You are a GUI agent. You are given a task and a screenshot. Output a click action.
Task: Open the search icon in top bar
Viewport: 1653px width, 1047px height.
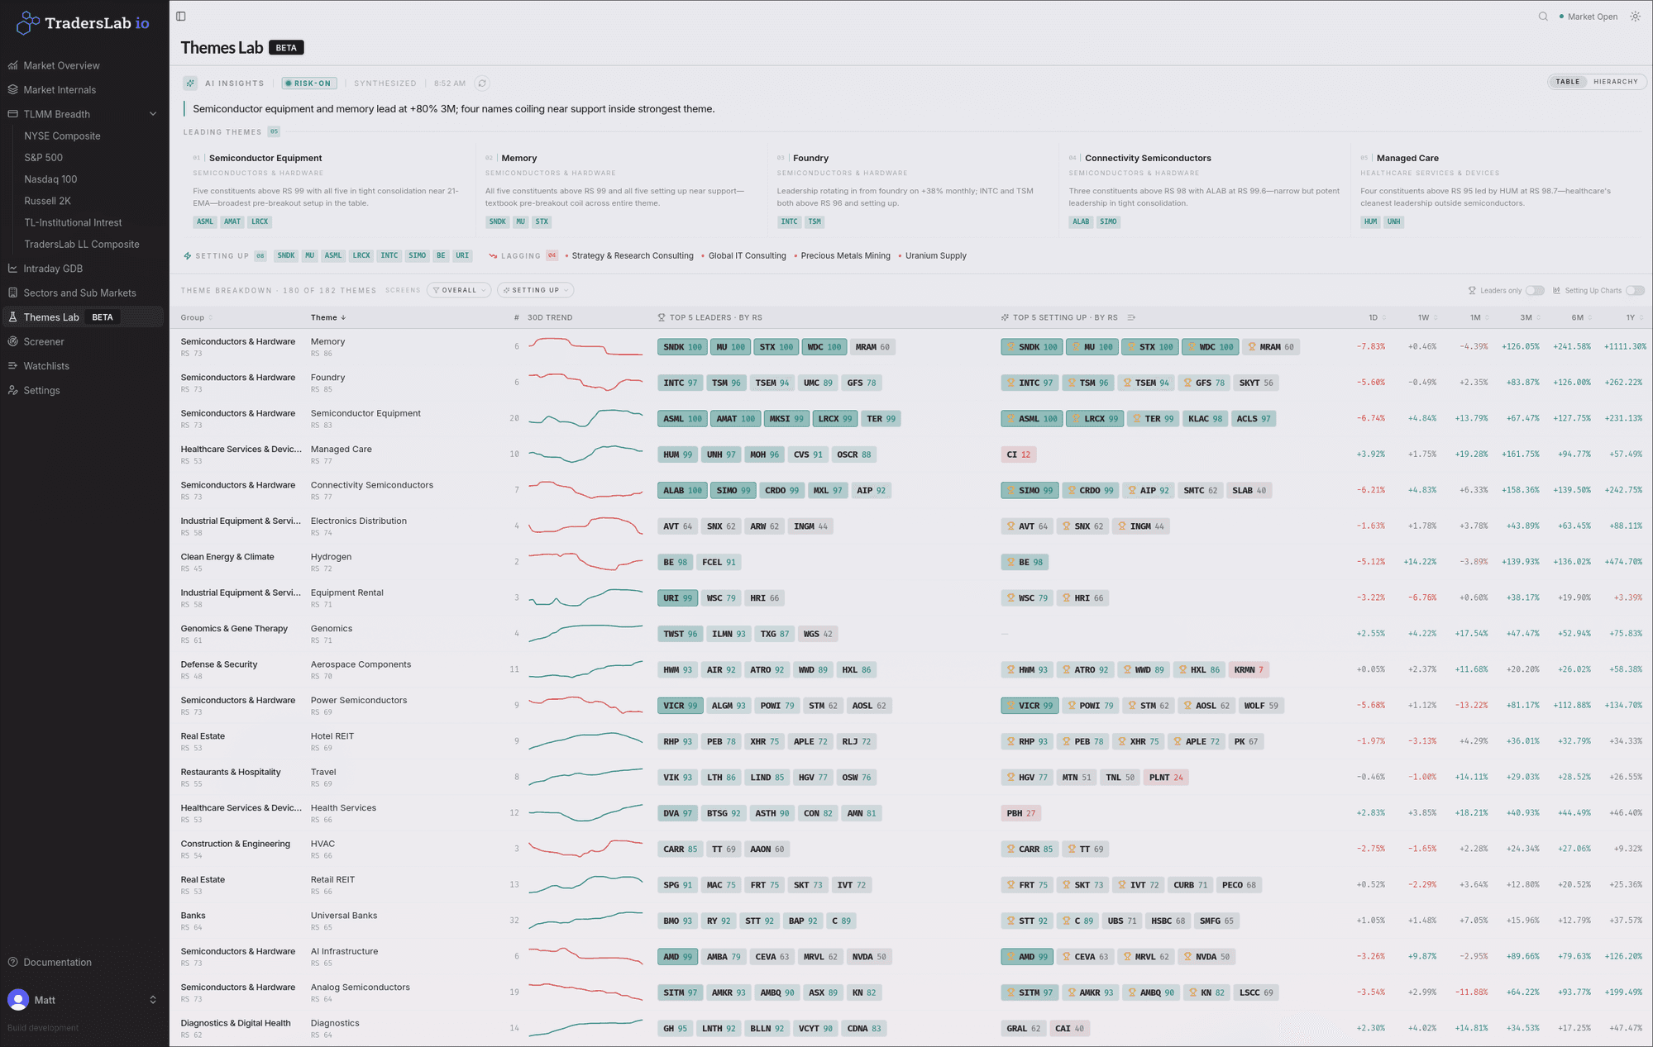pos(1543,17)
